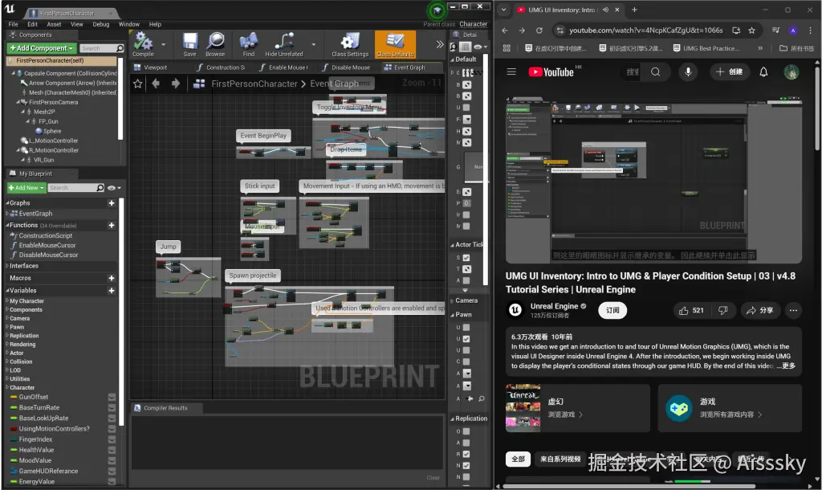Click the YouTube video player thumbnail
The height and width of the screenshot is (490, 822).
point(653,180)
